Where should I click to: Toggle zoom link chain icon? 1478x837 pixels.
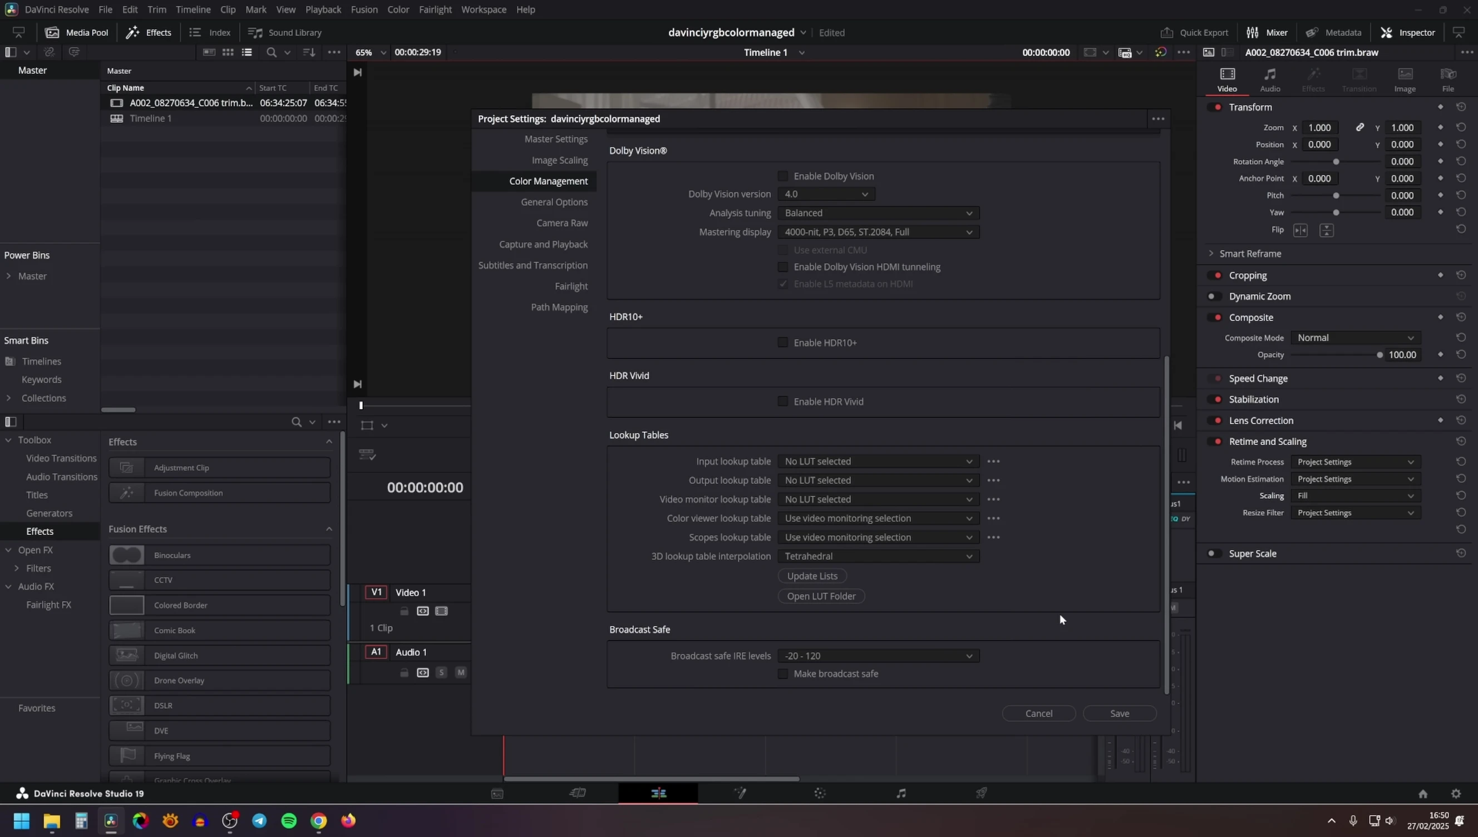[x=1359, y=127]
